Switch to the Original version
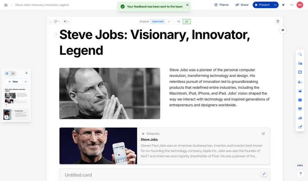The image size is (308, 181). pyautogui.click(x=144, y=22)
